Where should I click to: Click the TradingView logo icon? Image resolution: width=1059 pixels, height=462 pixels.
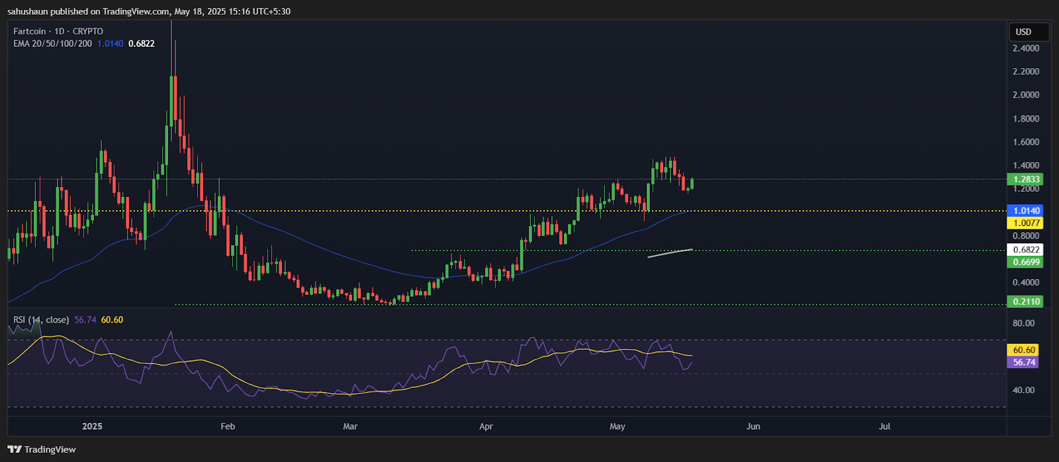[x=15, y=449]
